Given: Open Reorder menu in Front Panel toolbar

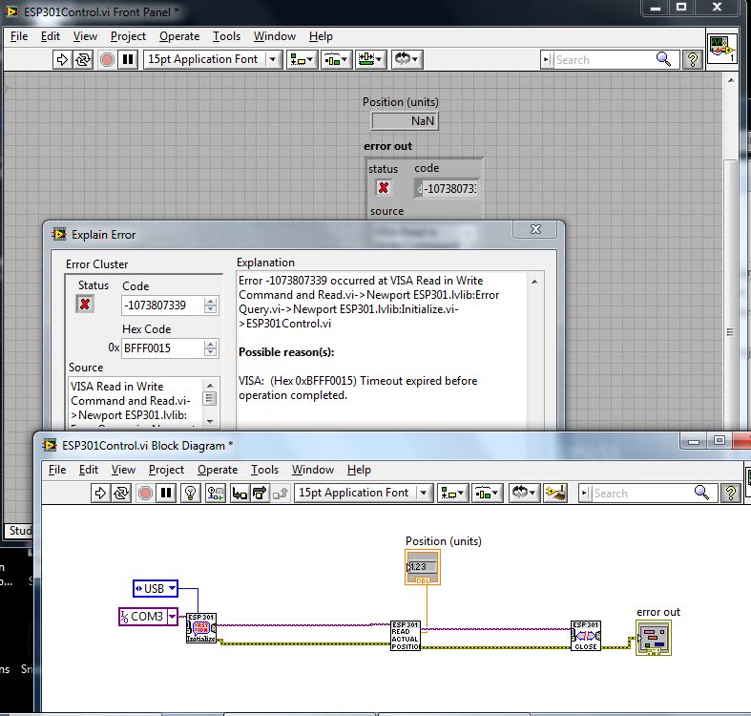Looking at the screenshot, I should coord(407,59).
